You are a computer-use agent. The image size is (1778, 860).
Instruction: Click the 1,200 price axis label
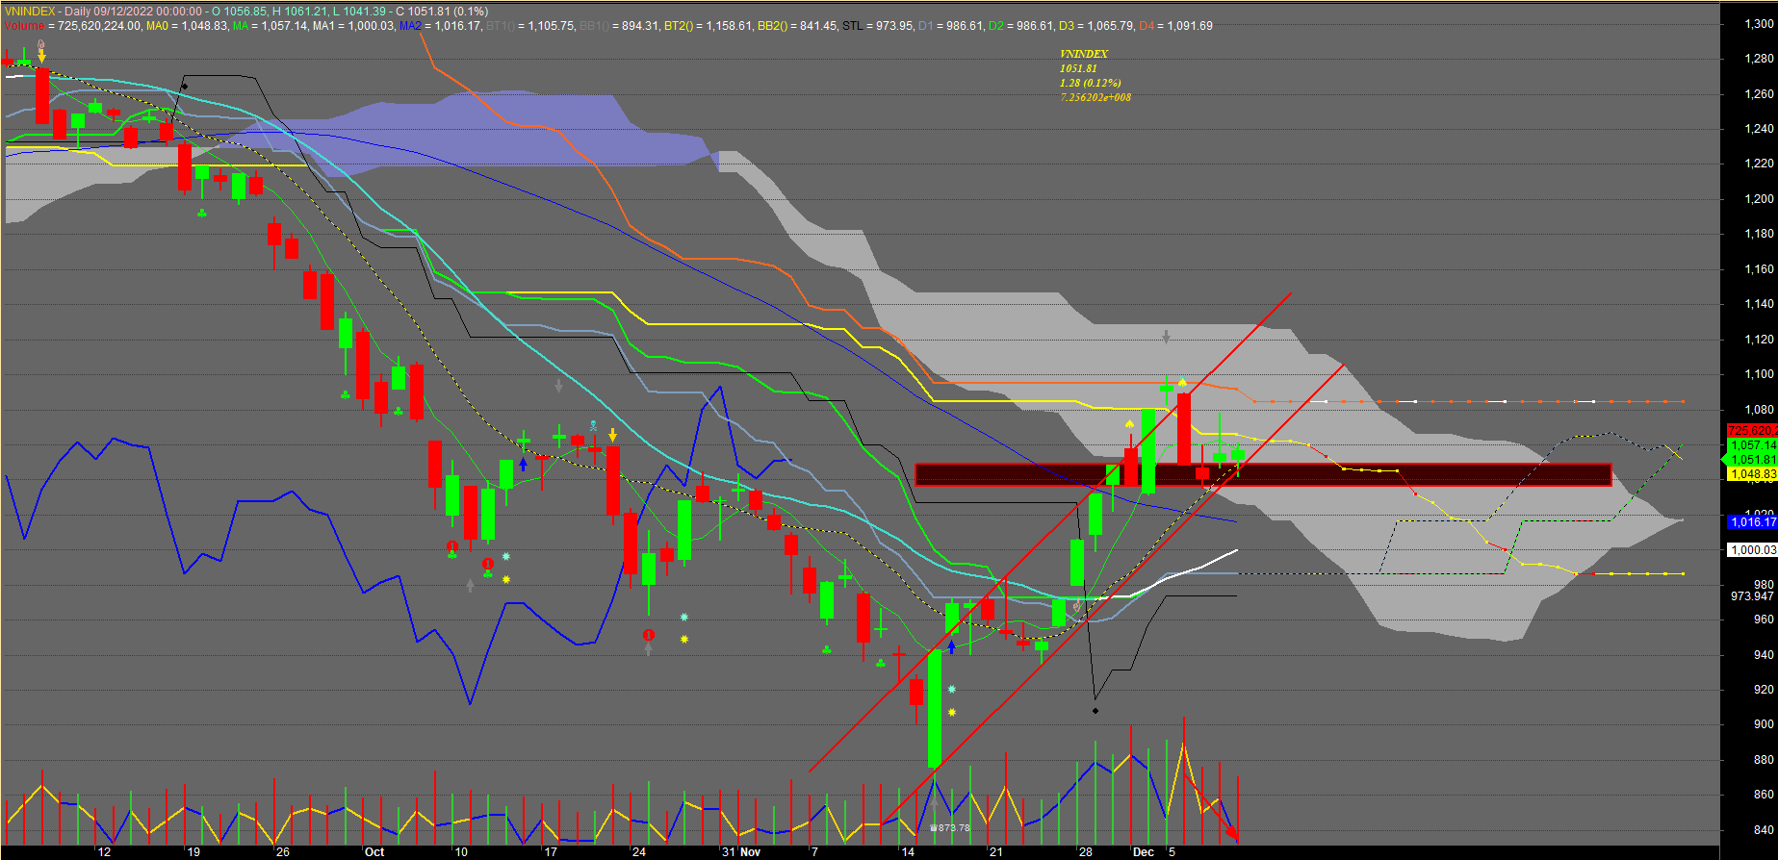1759,199
